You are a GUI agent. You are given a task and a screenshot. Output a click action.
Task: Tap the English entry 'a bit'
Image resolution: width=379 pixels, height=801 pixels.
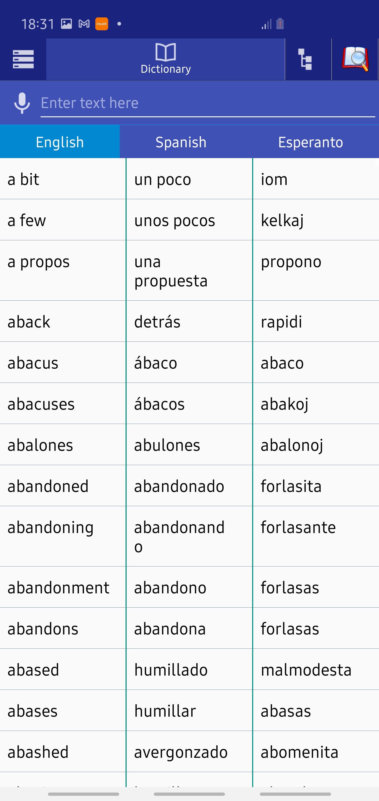(23, 179)
